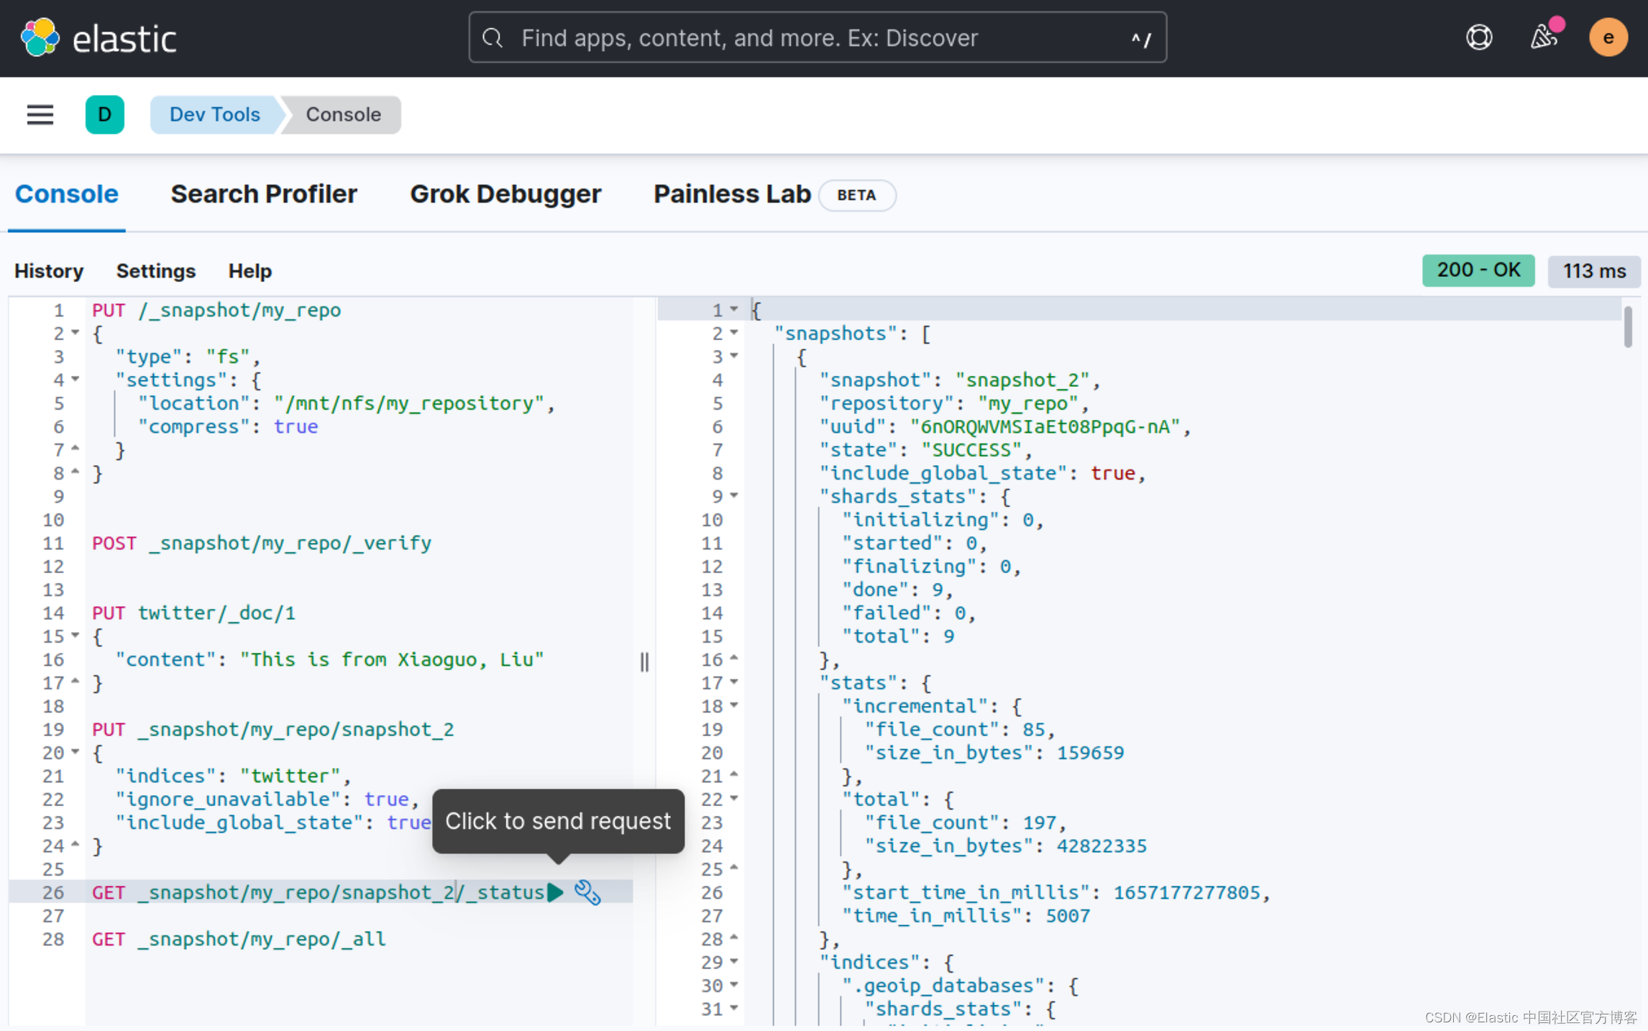Viewport: 1648px width, 1031px height.
Task: Open the console History
Action: 48,271
